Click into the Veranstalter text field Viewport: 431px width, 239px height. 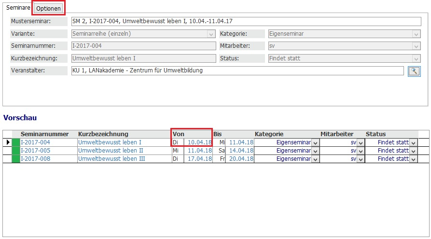(x=236, y=70)
